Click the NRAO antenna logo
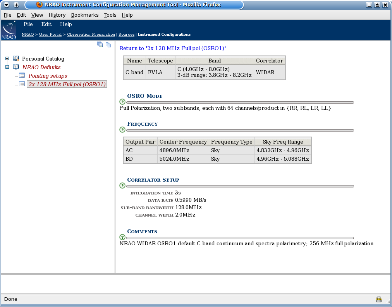Viewport: 392px width, 307px height. coord(9,30)
